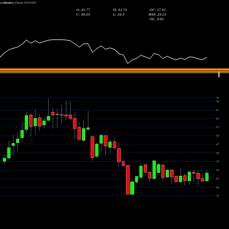This screenshot has height=229, width=229.
Task: Click the price axis label 72
Action: coord(218,101)
